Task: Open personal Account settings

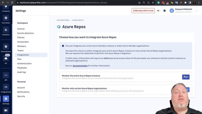Action: [x=21, y=88]
